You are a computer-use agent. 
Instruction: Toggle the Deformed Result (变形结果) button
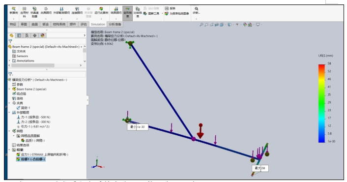click(x=127, y=13)
